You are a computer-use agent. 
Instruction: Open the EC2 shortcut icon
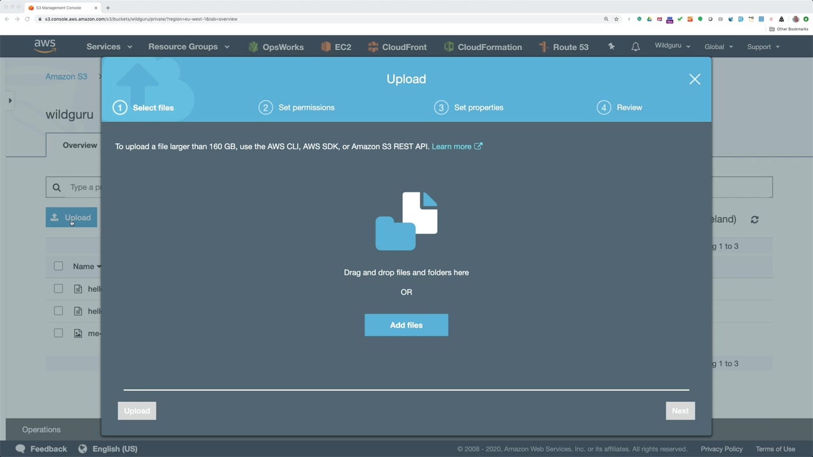(326, 47)
